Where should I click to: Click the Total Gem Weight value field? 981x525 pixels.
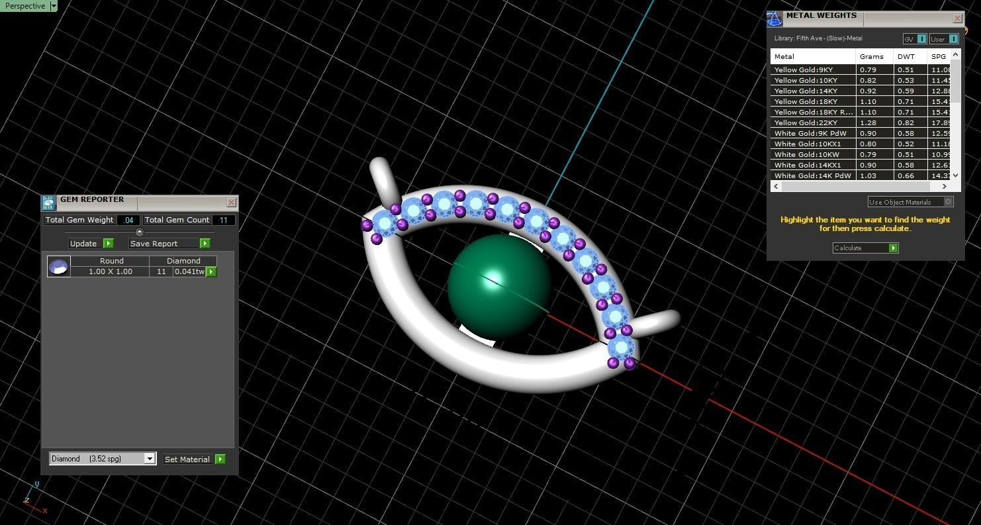click(x=128, y=220)
